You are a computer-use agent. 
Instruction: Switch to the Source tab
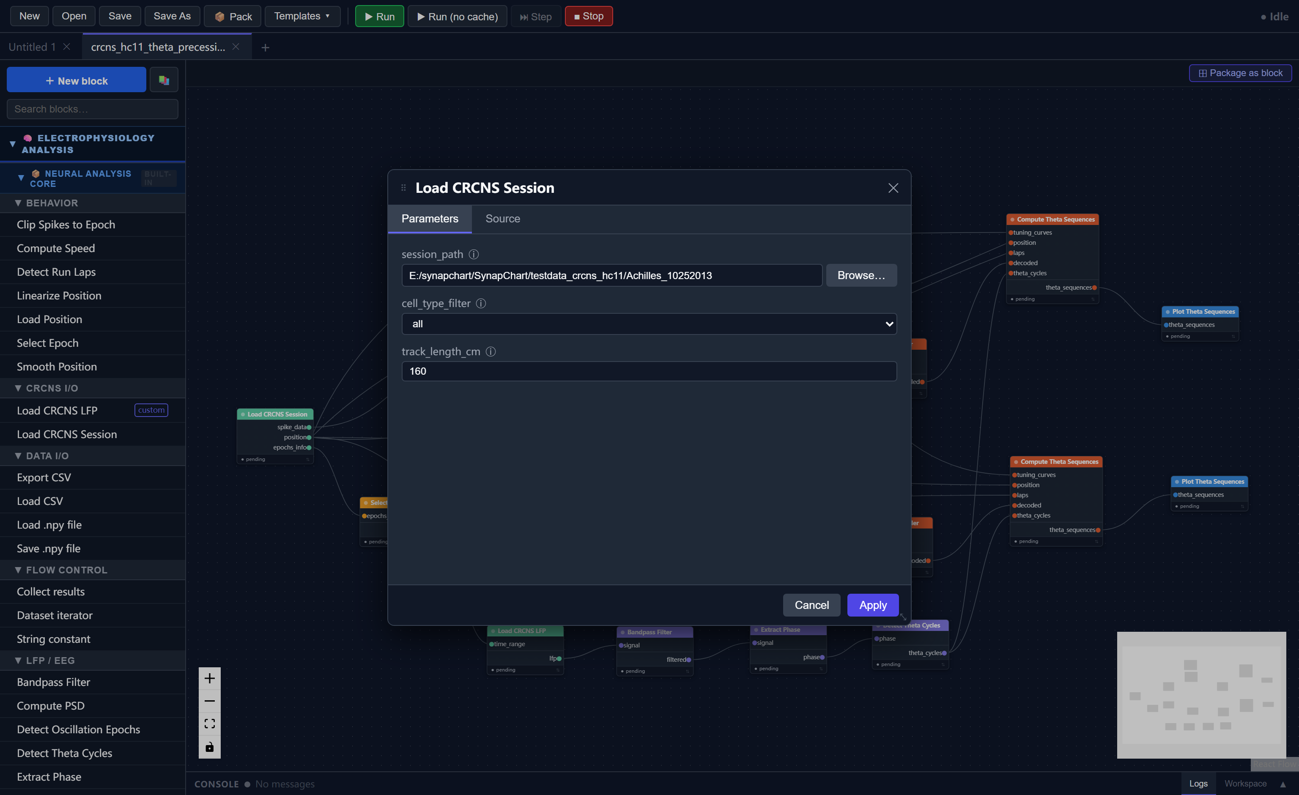(x=502, y=219)
